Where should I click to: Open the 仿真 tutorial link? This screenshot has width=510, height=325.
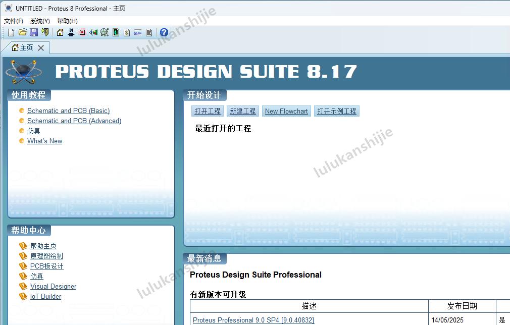(x=34, y=131)
